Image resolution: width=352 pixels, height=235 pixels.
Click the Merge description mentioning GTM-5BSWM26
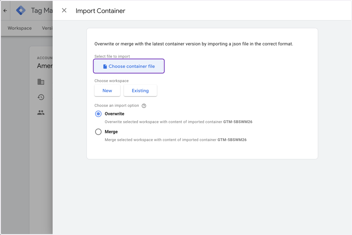pyautogui.click(x=175, y=140)
